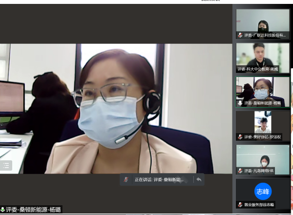Open the list menu icon on main video
The image size is (293, 215).
[6, 165]
